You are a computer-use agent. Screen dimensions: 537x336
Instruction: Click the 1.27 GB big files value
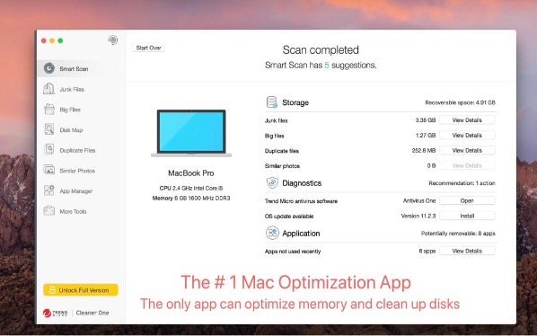[x=426, y=136]
